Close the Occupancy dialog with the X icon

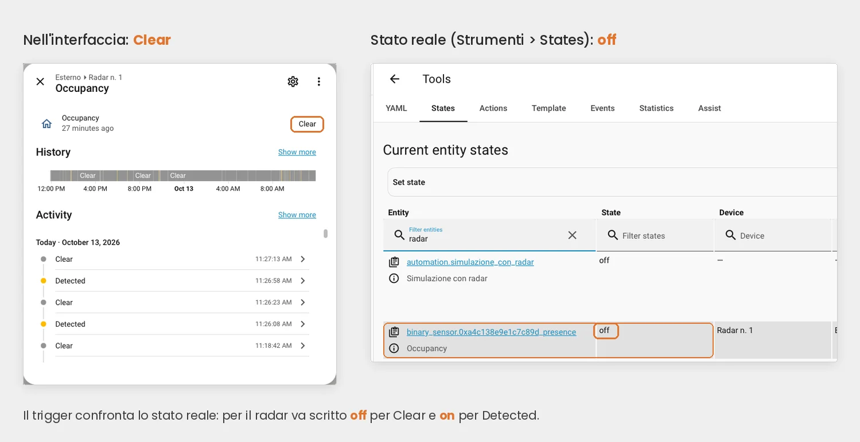click(40, 82)
